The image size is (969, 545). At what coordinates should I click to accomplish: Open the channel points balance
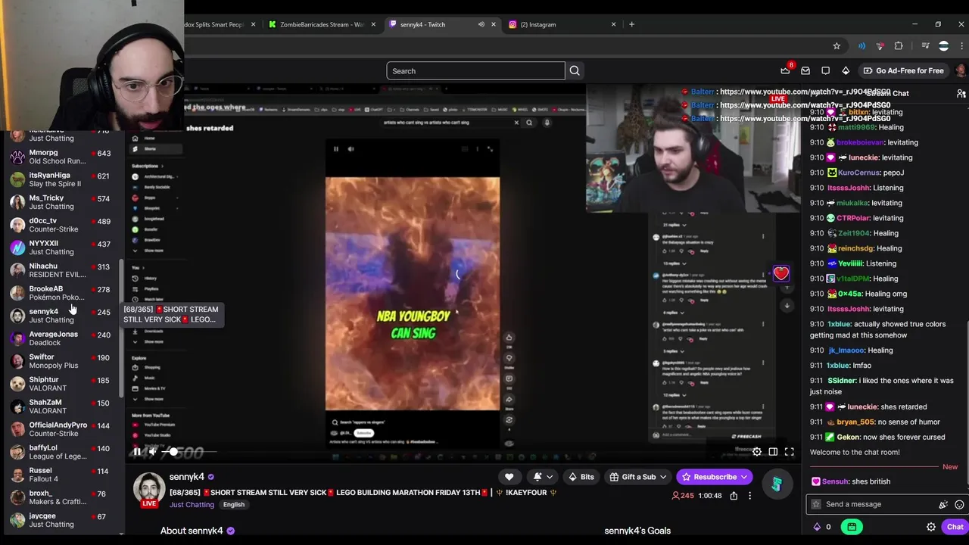click(x=822, y=527)
